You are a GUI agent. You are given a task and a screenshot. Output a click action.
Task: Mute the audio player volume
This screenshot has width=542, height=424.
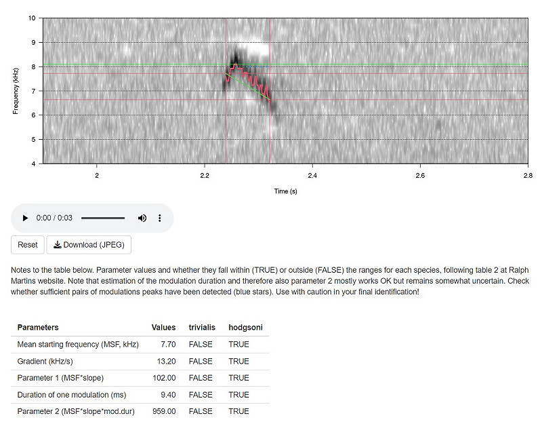pyautogui.click(x=142, y=218)
